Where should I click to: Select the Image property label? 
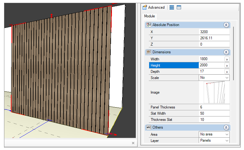point(155,92)
